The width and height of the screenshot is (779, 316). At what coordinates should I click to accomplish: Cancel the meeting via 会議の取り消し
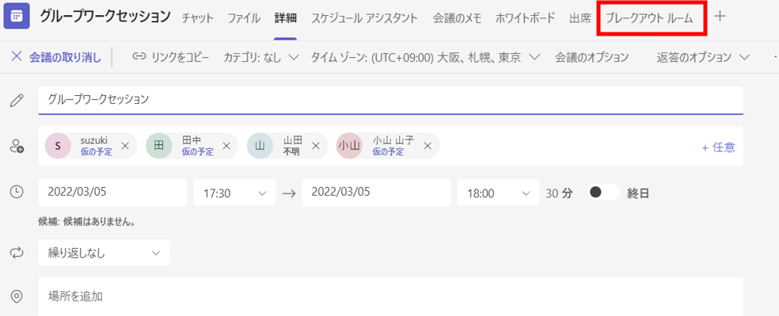pyautogui.click(x=65, y=57)
